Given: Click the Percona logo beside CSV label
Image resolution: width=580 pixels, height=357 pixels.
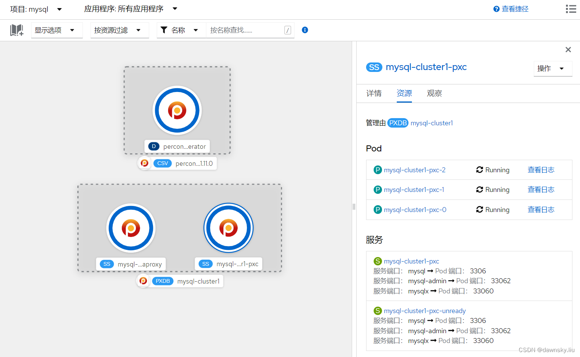Looking at the screenshot, I should pyautogui.click(x=144, y=163).
